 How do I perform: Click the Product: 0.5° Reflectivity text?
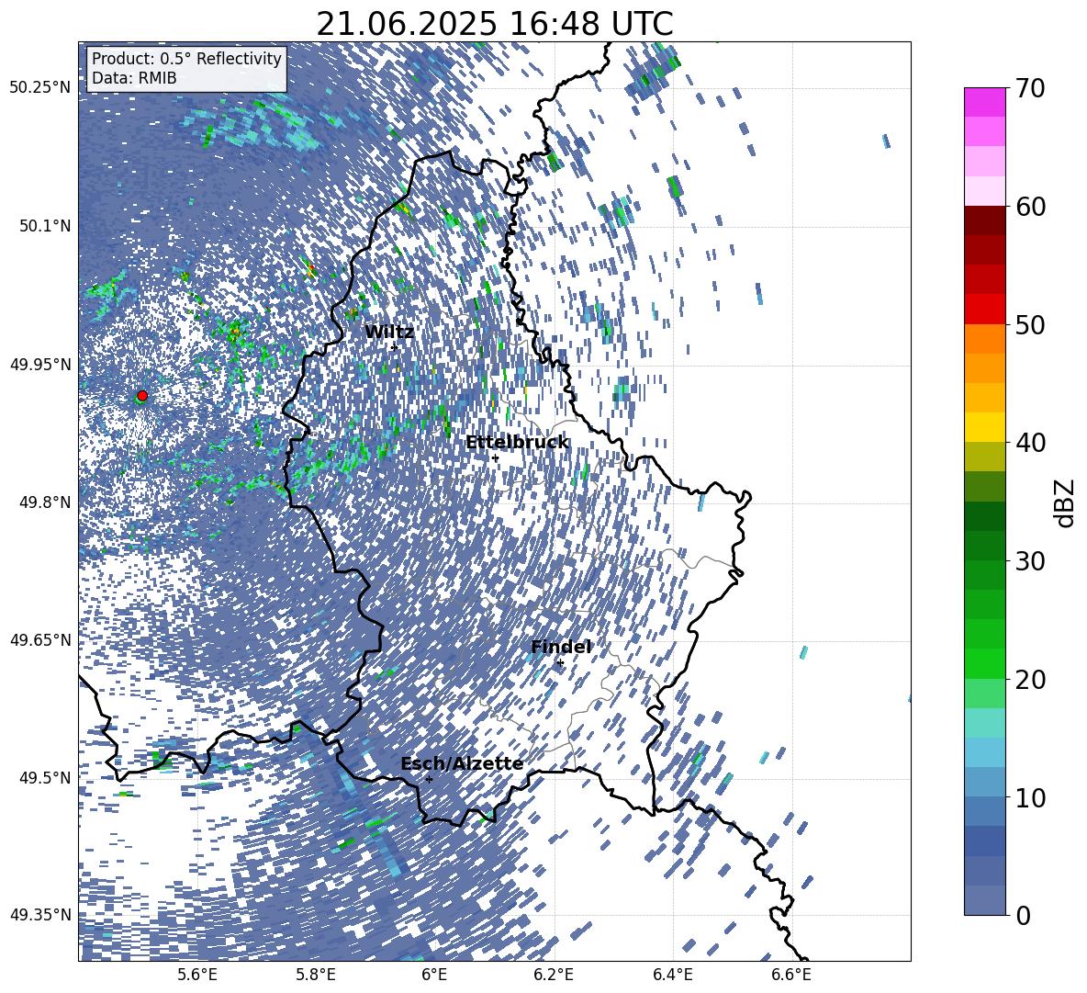coord(186,59)
